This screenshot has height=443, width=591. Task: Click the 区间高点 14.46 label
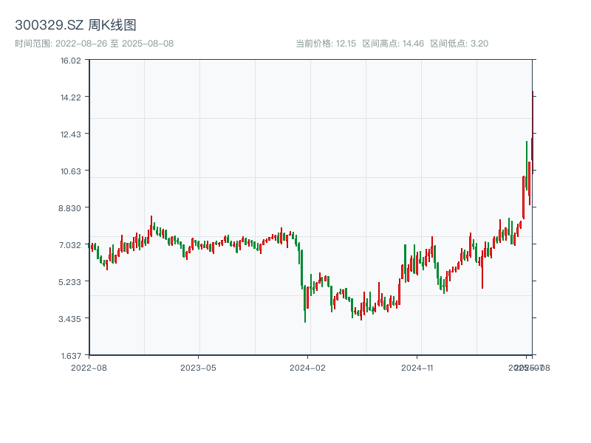[x=393, y=44]
